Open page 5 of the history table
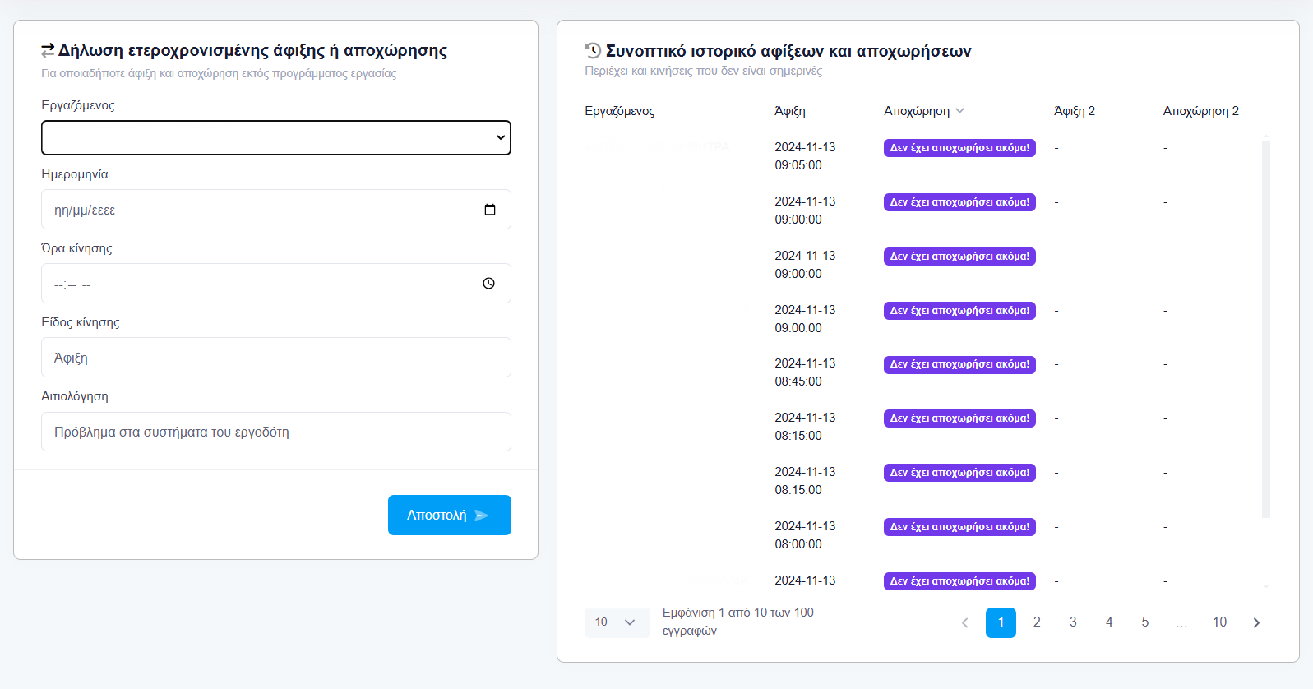This screenshot has width=1313, height=689. pyautogui.click(x=1144, y=622)
